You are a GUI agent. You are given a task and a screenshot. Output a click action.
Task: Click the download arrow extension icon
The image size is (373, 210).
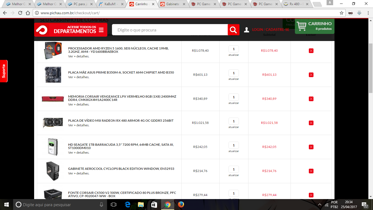pos(359,13)
